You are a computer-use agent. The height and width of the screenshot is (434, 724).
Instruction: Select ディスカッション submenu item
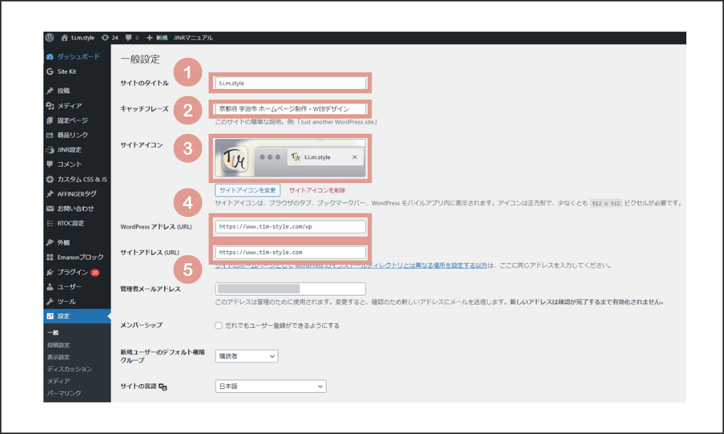click(x=70, y=369)
